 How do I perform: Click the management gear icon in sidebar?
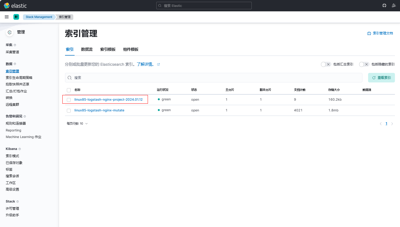click(10, 32)
